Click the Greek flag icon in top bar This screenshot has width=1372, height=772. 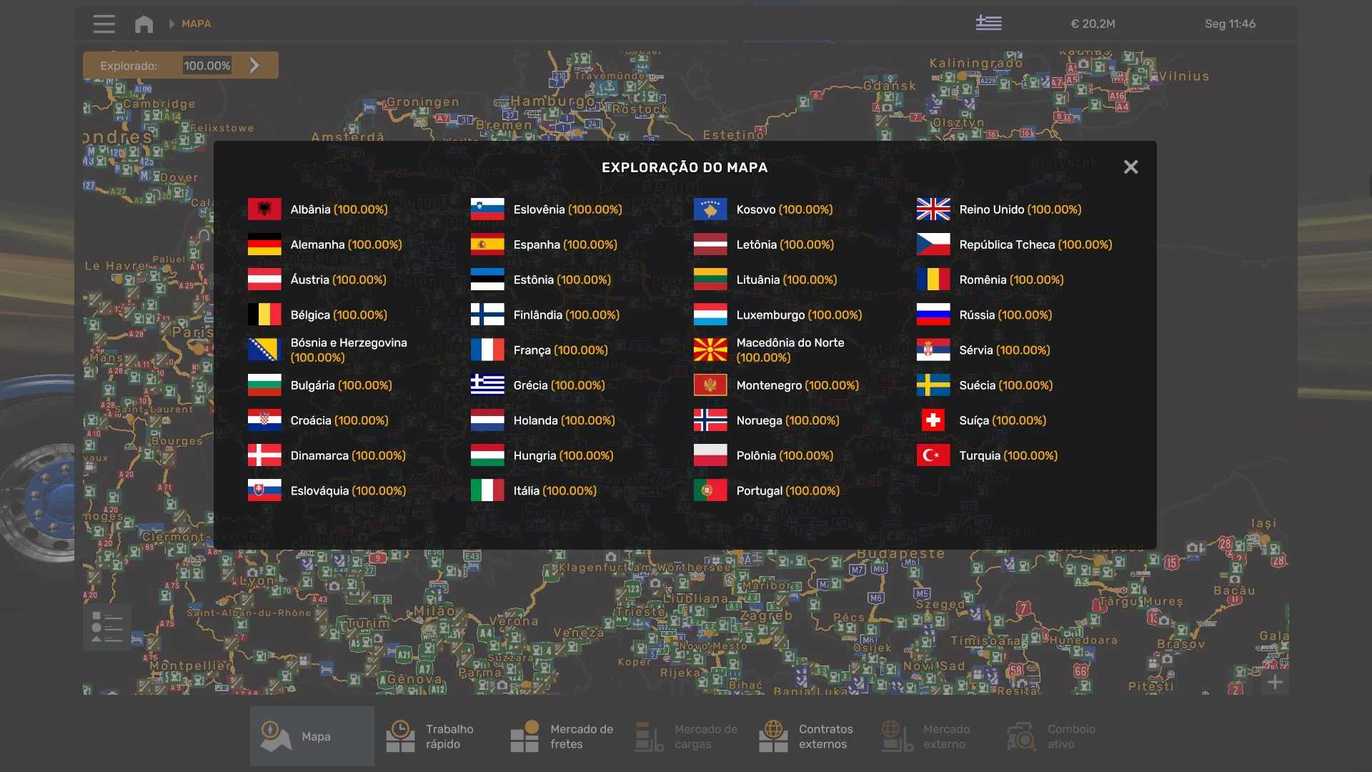(x=988, y=24)
